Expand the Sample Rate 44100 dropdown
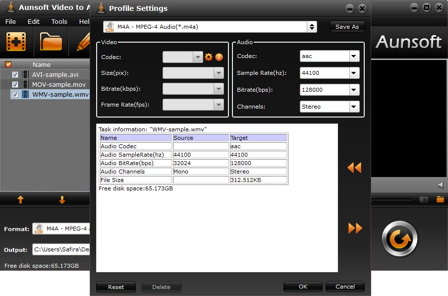 point(354,73)
